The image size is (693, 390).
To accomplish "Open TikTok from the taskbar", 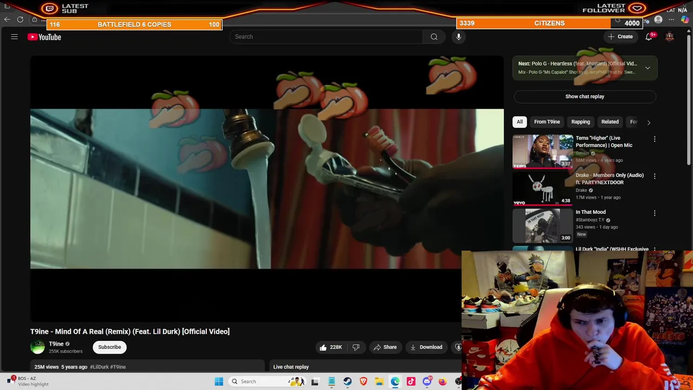I will pos(411,381).
